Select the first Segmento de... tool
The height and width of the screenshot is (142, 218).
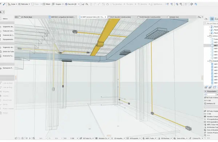point(7,27)
